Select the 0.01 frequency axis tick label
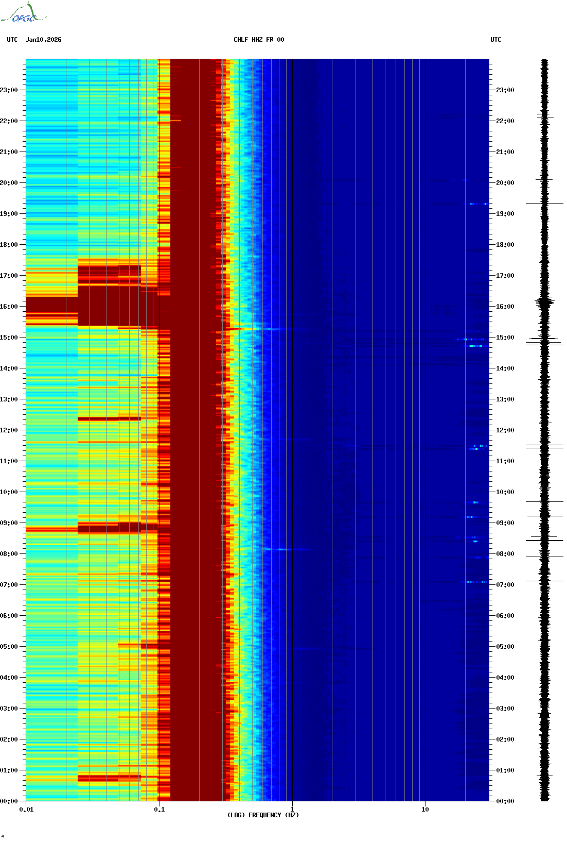567x842 pixels. pyautogui.click(x=26, y=809)
